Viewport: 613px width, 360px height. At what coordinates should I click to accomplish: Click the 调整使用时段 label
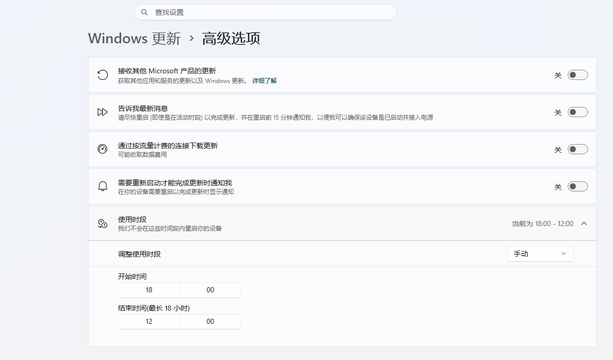(x=139, y=254)
